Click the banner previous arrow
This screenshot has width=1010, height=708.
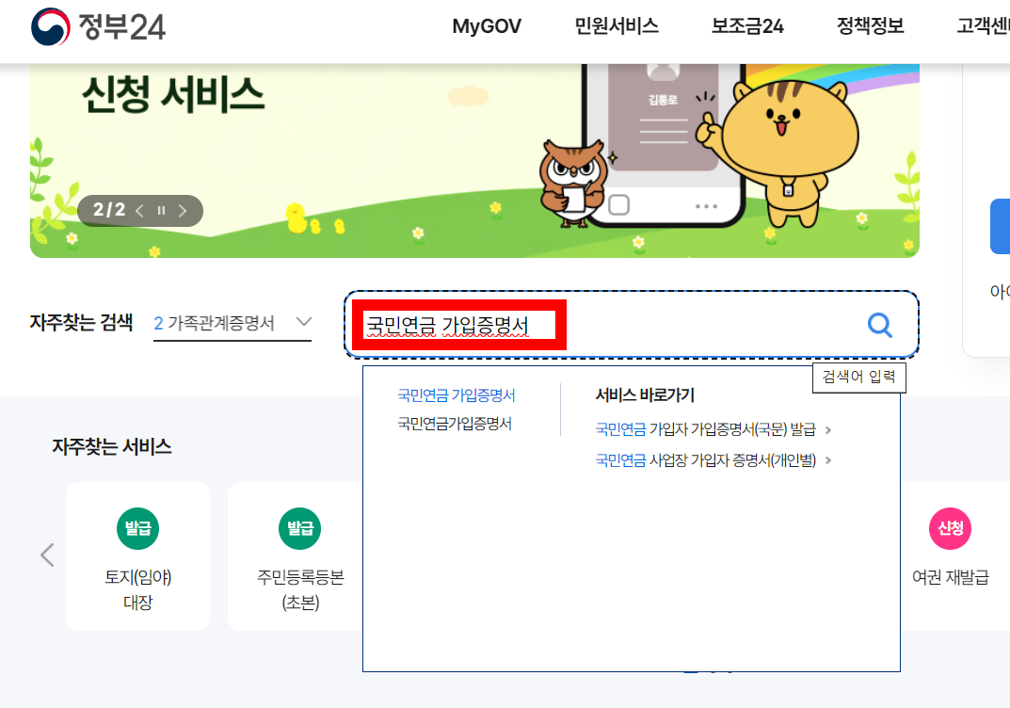click(140, 210)
